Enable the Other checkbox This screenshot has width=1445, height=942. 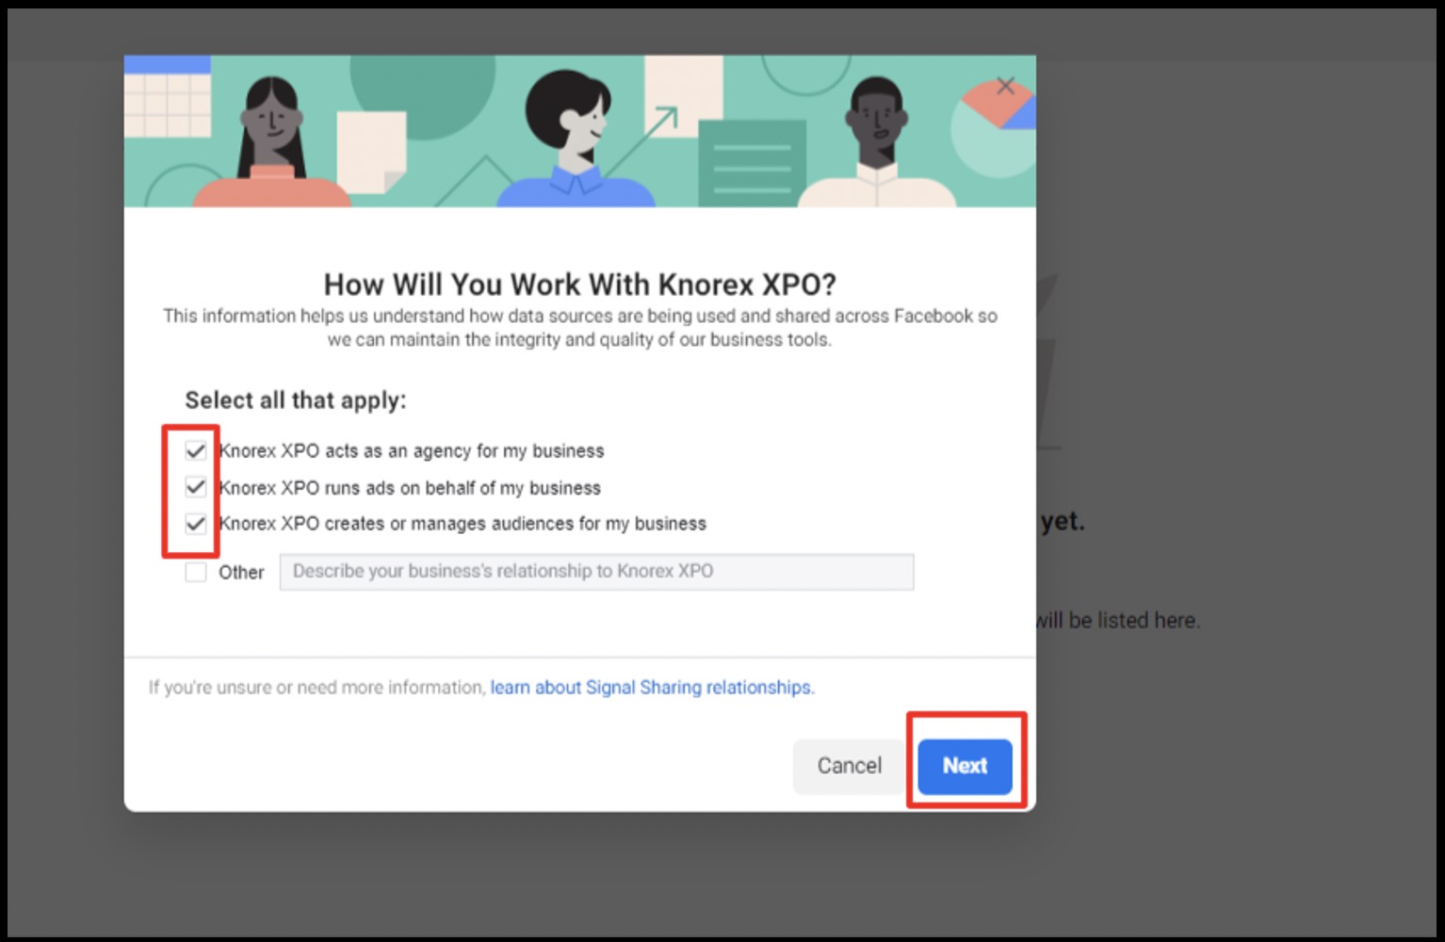click(196, 572)
